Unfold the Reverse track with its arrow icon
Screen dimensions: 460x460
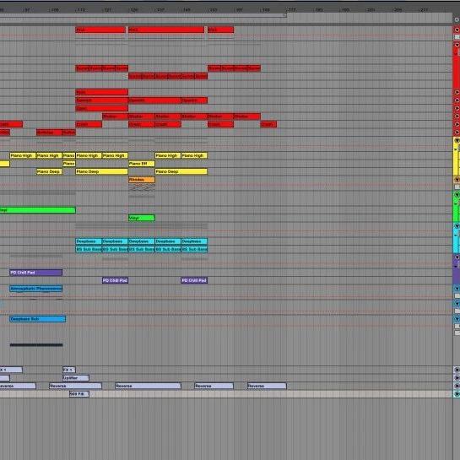click(x=457, y=386)
